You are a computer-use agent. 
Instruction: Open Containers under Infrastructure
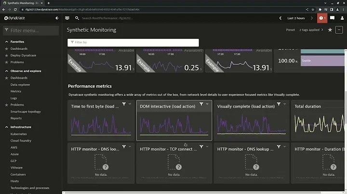(x=18, y=174)
